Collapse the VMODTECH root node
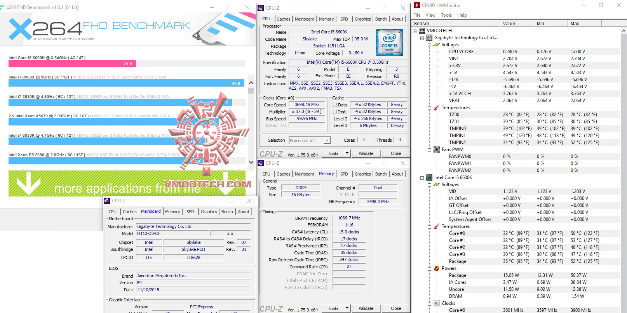627x313 pixels. (x=415, y=31)
